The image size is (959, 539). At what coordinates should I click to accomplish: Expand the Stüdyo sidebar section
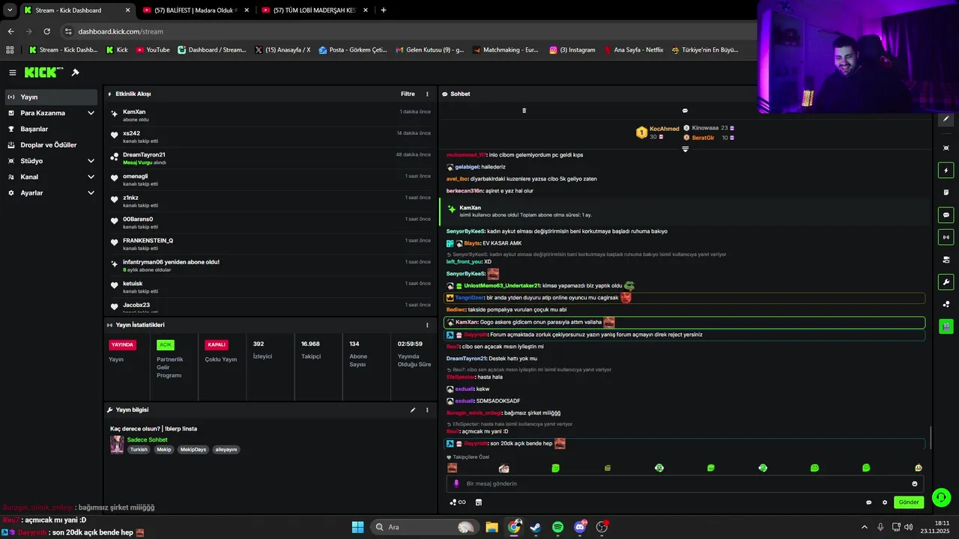(51, 161)
